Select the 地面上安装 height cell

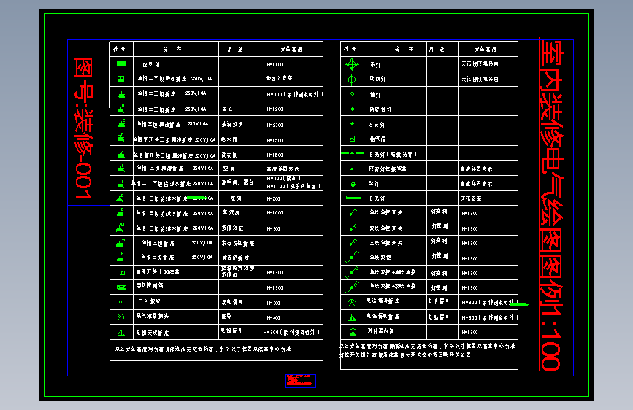coord(280,78)
